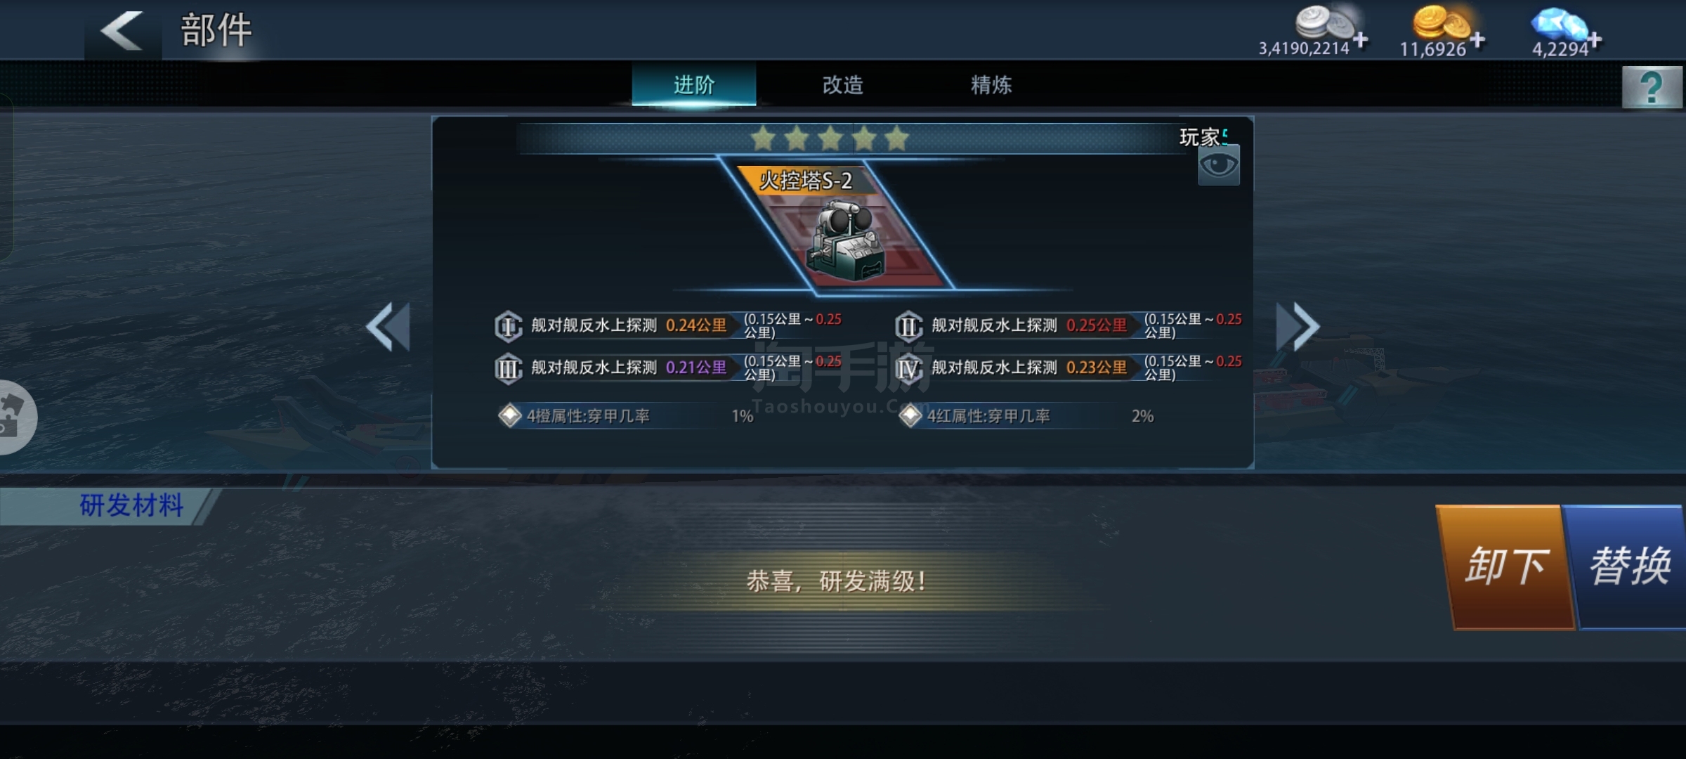This screenshot has height=759, width=1686.
Task: Click the slot IV attribute badge
Action: 909,368
